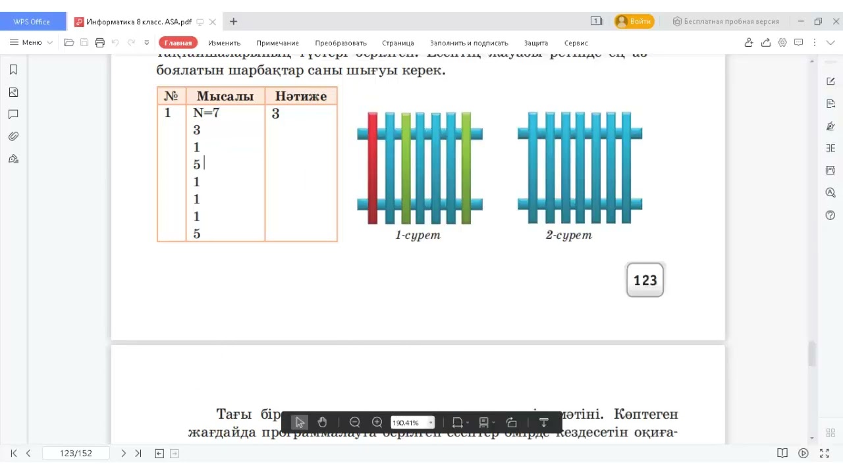Click the zoom out magnifier in floating toolbar

tap(355, 423)
